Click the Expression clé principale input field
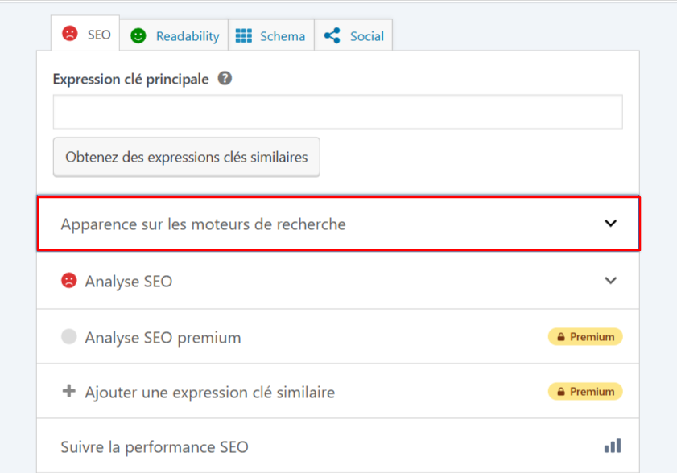 (x=338, y=111)
